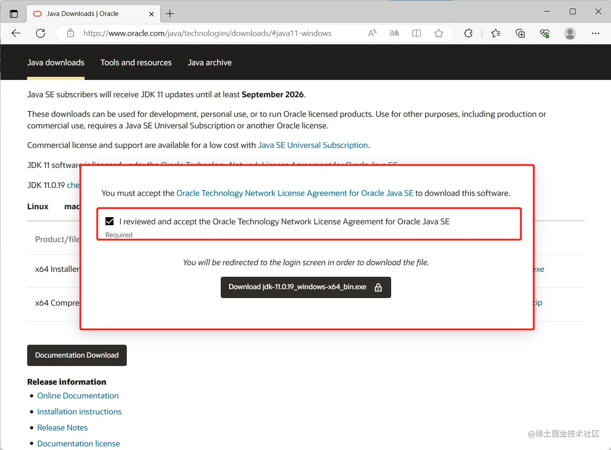Click the 'Release information' heading
This screenshot has height=450, width=611.
click(67, 382)
